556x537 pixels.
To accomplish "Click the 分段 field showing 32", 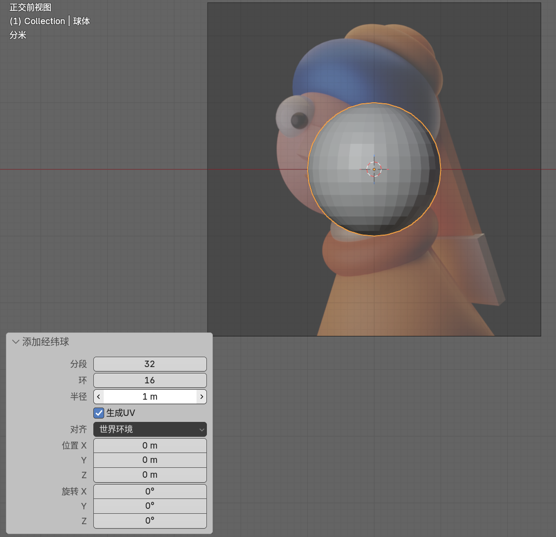I will (x=150, y=364).
